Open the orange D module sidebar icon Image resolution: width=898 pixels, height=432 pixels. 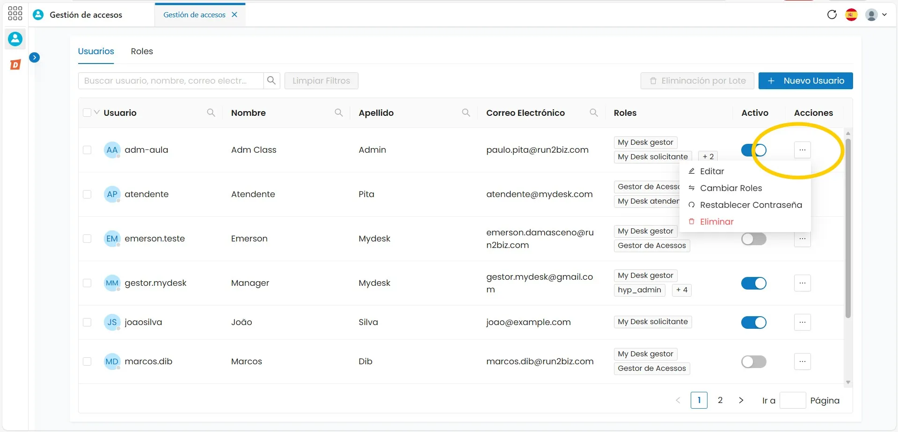[x=15, y=64]
